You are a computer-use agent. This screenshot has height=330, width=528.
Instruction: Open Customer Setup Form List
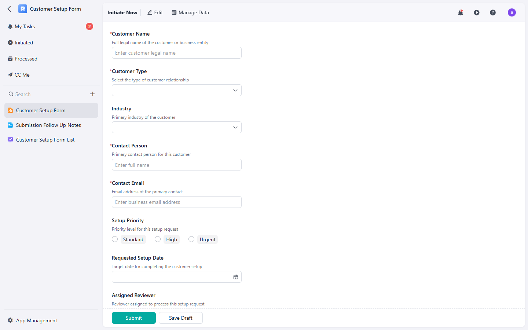pos(51,140)
